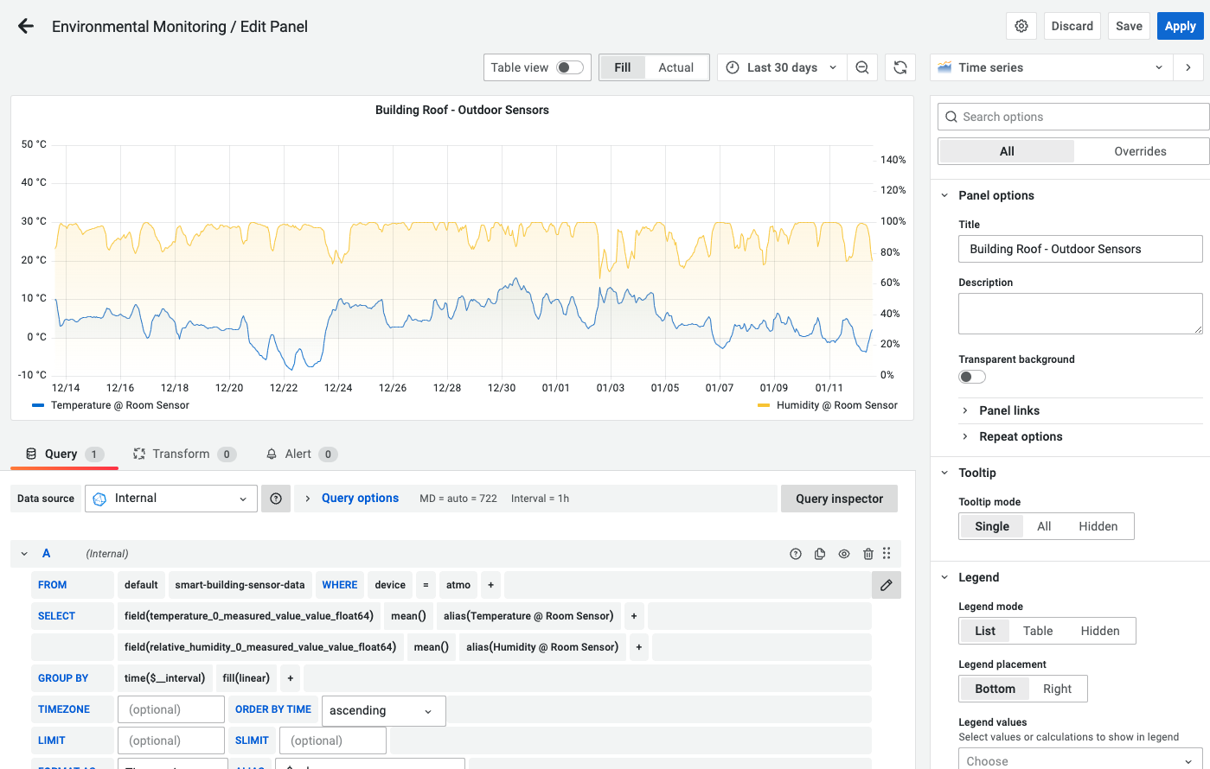The width and height of the screenshot is (1210, 769).
Task: Toggle Transparent background switch
Action: (x=972, y=377)
